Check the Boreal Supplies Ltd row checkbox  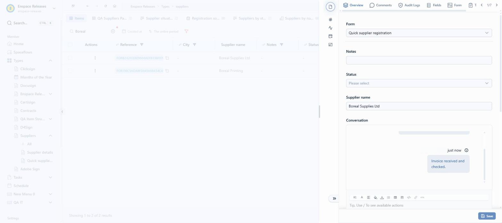point(70,58)
